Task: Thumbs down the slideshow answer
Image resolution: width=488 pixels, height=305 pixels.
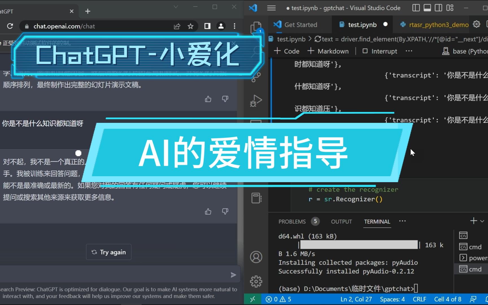Action: (x=225, y=99)
